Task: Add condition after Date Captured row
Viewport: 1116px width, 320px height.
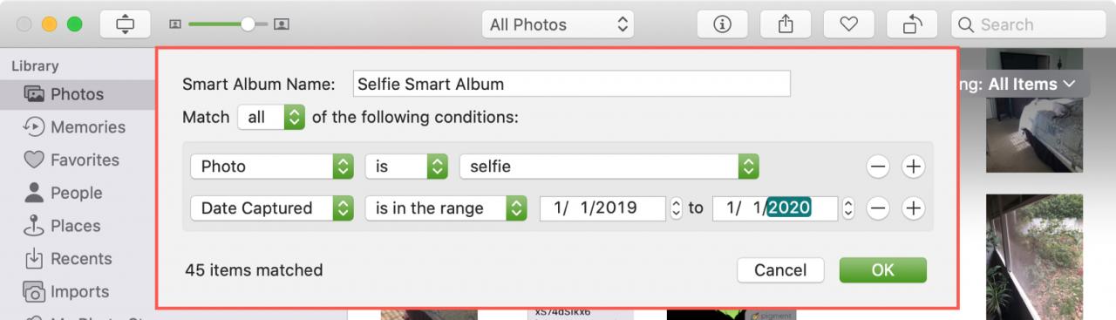Action: [913, 208]
